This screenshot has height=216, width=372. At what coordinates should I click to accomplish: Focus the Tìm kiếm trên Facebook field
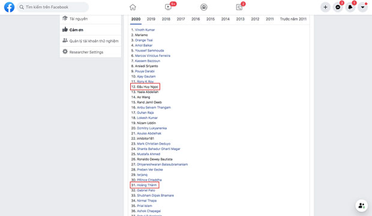(x=53, y=7)
